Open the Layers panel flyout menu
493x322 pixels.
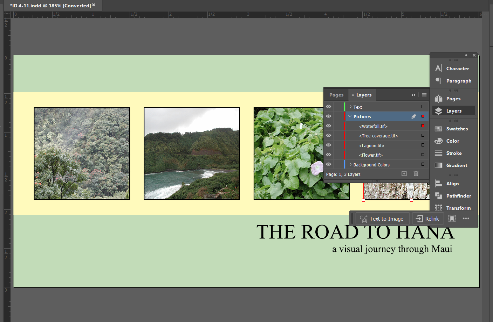[424, 95]
